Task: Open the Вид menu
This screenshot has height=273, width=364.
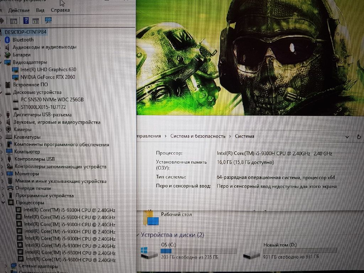Action: 40,10
